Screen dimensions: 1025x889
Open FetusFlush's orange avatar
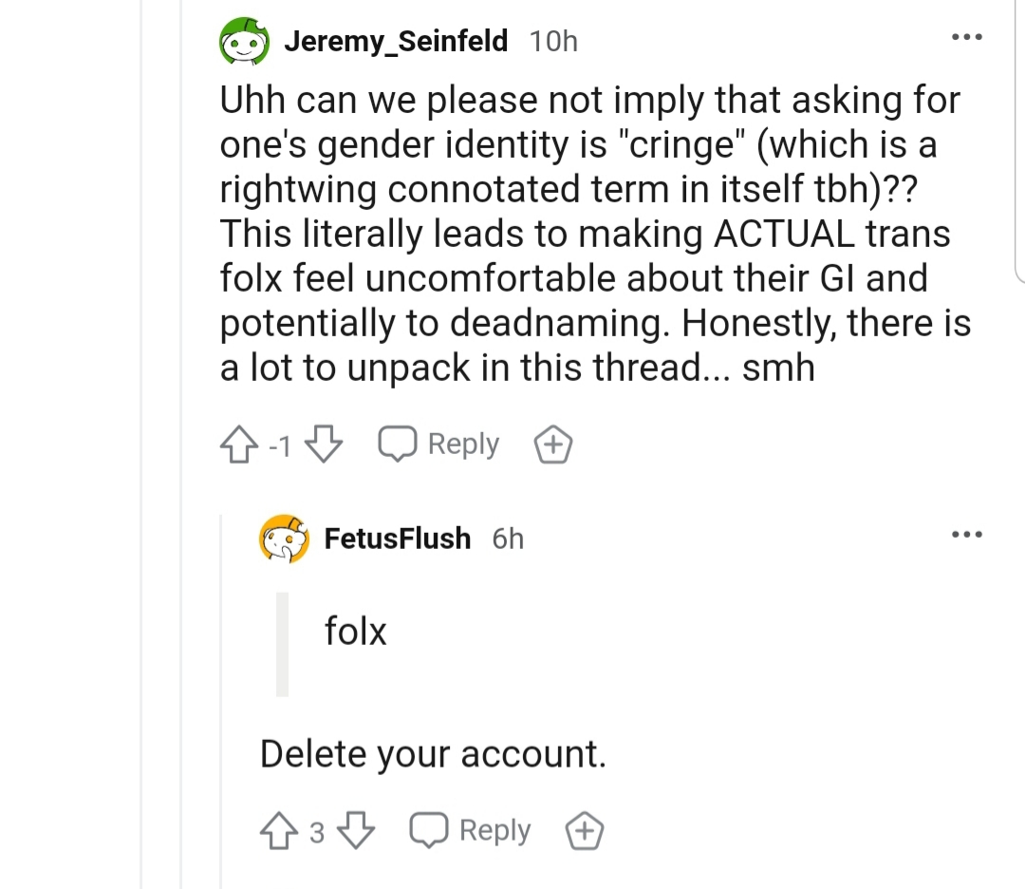tap(285, 539)
